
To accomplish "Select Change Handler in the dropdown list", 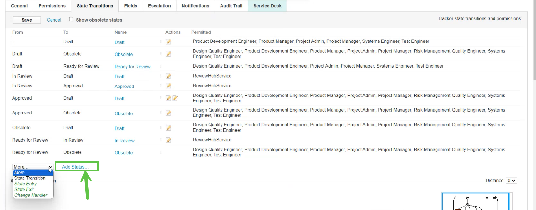I will (31, 195).
